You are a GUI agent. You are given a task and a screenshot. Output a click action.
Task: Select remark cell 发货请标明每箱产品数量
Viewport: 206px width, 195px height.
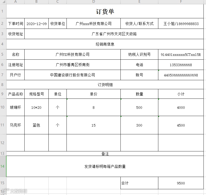point(105,166)
